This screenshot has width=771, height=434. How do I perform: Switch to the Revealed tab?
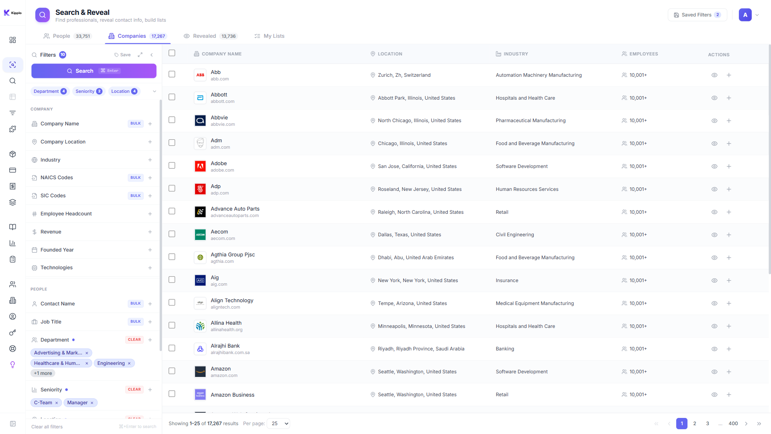[210, 36]
